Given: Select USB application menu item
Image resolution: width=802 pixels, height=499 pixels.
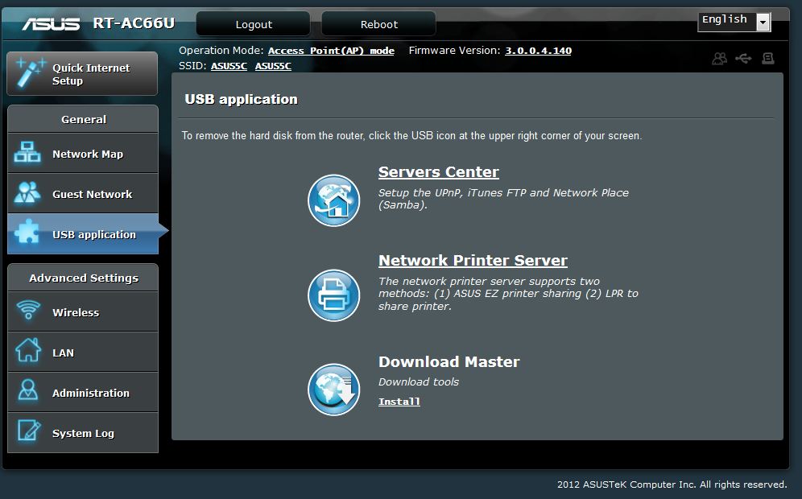Looking at the screenshot, I should coord(83,233).
